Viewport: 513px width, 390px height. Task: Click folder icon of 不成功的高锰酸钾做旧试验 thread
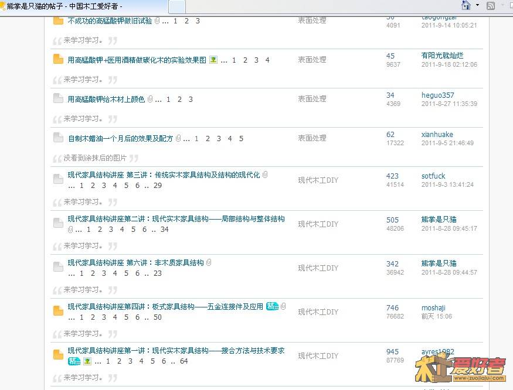(58, 20)
